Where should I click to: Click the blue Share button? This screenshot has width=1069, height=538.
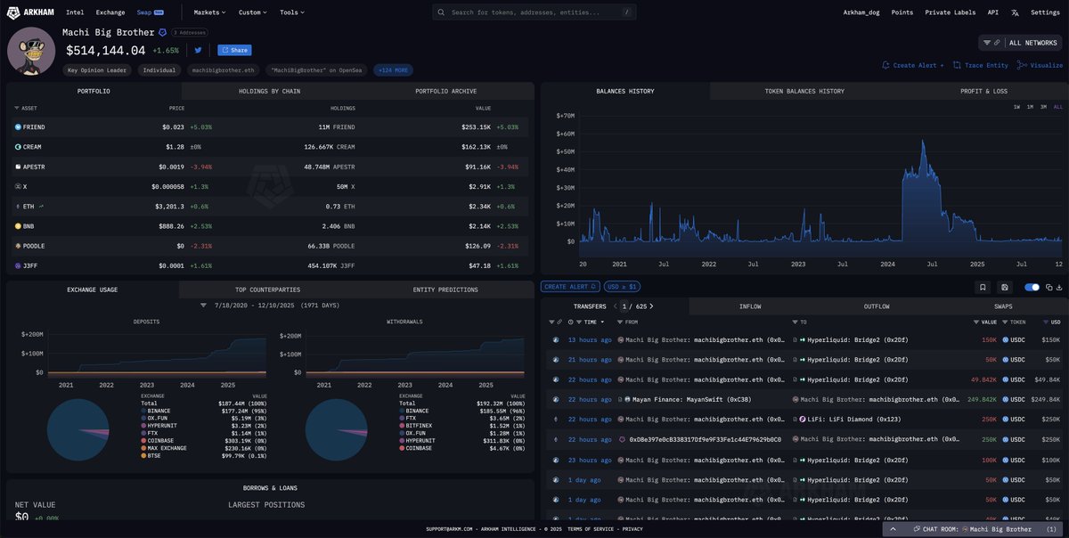coord(234,51)
